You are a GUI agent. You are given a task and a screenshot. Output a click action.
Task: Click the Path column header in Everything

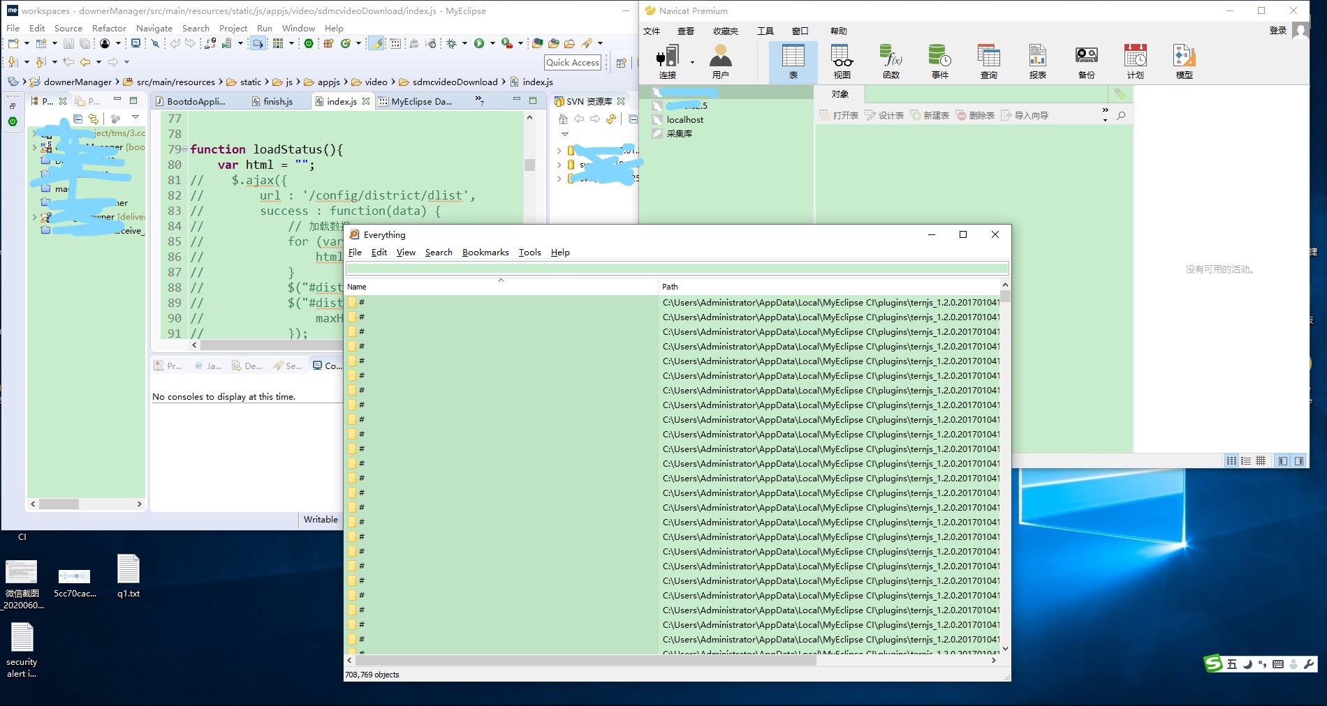tap(829, 287)
